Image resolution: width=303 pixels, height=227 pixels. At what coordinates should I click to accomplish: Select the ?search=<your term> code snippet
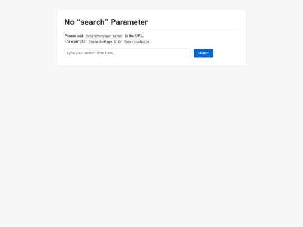[x=104, y=36]
